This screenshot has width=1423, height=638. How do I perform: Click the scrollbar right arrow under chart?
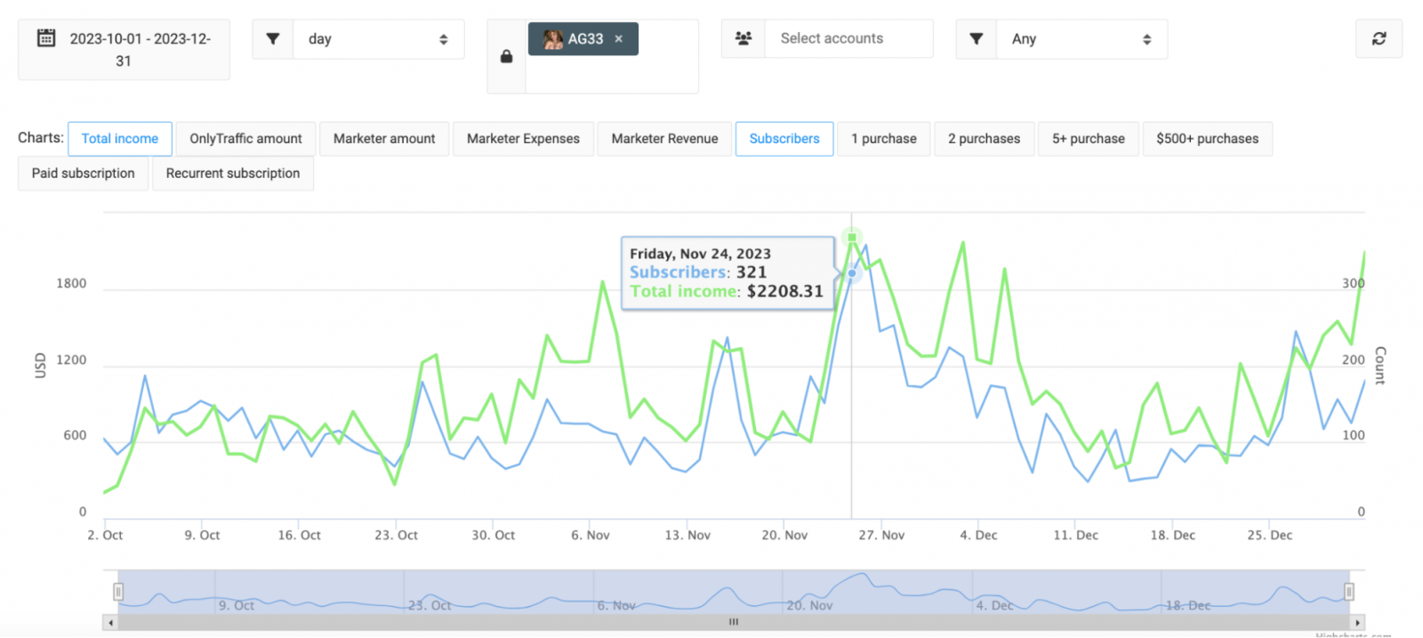[x=1357, y=623]
